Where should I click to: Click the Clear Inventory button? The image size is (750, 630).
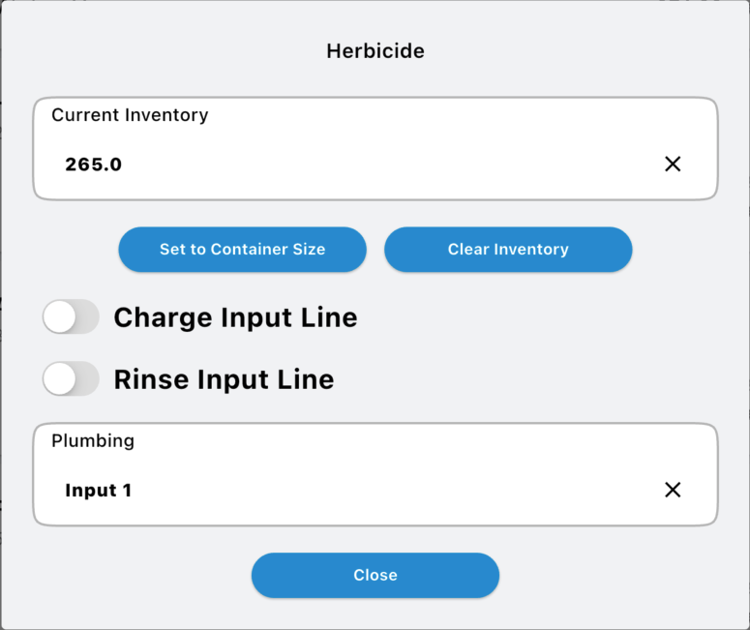click(508, 250)
